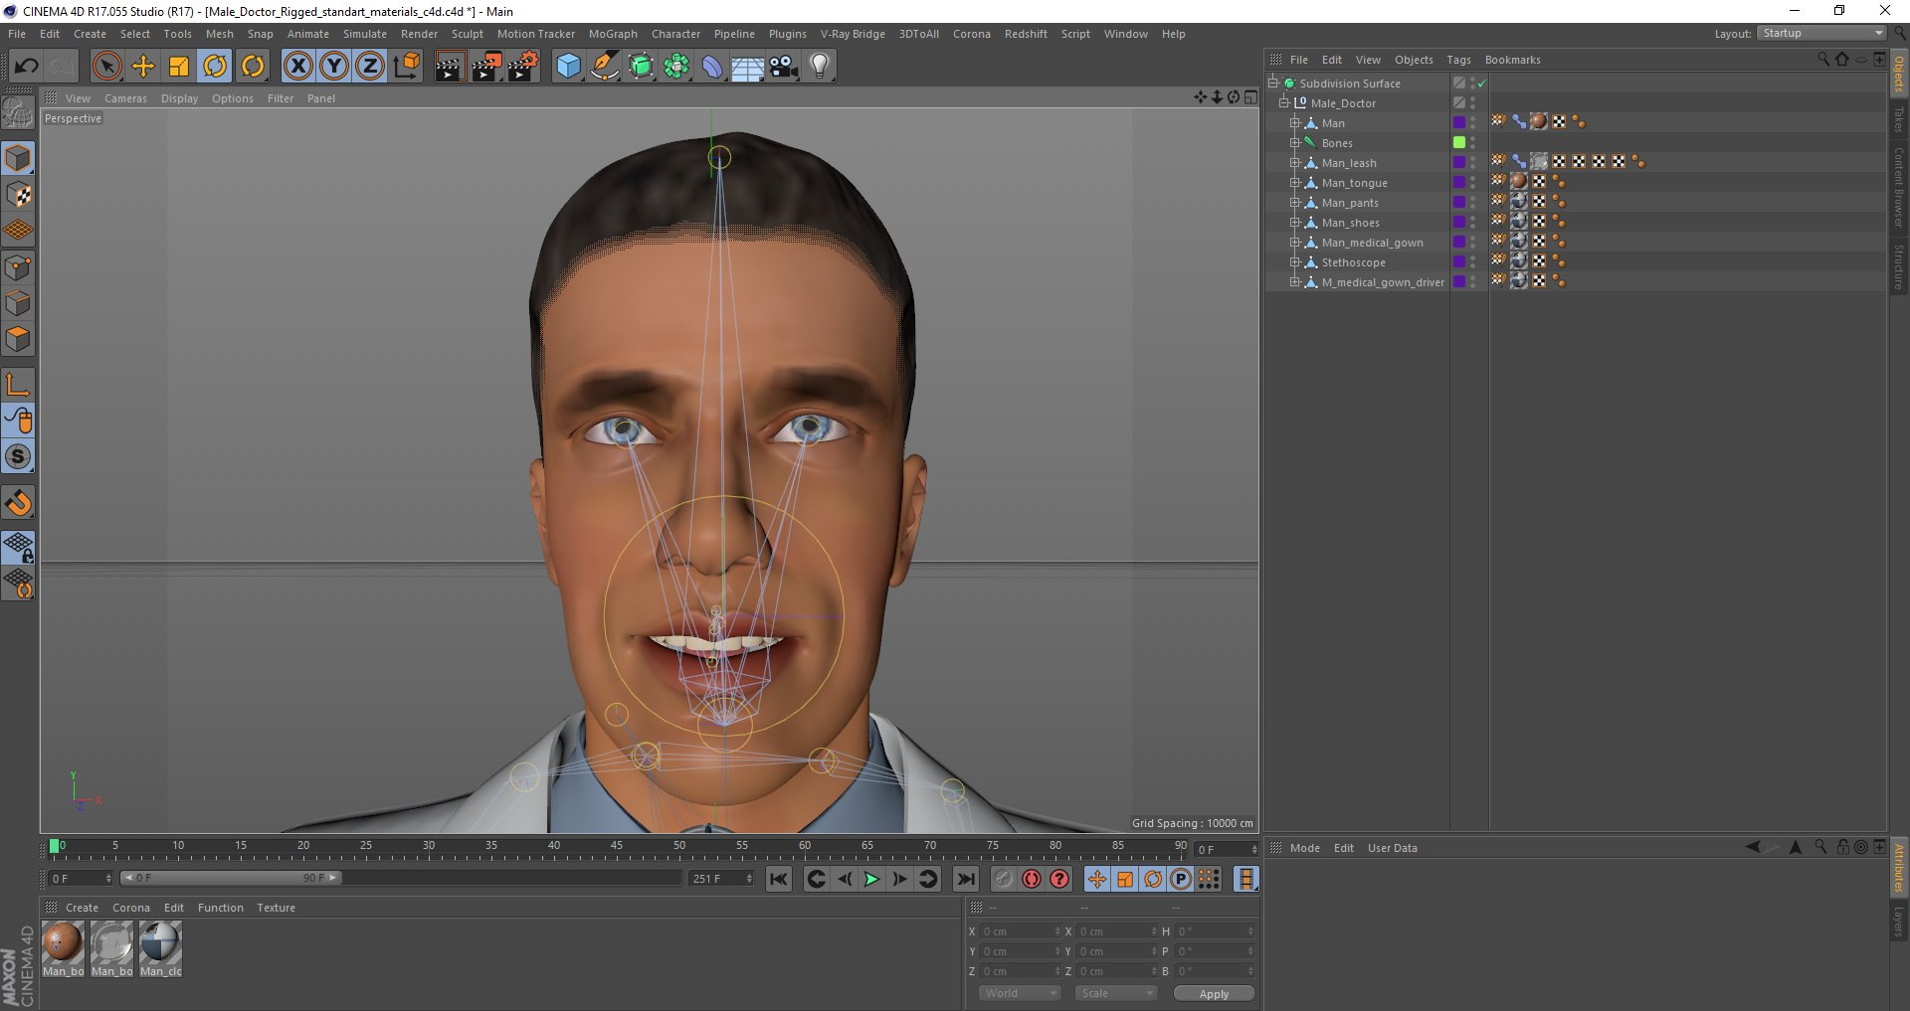Expand the Man object in the tree
The image size is (1910, 1011).
point(1295,123)
